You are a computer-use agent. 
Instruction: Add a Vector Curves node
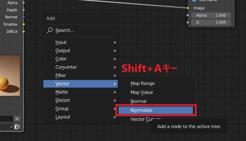(x=146, y=119)
